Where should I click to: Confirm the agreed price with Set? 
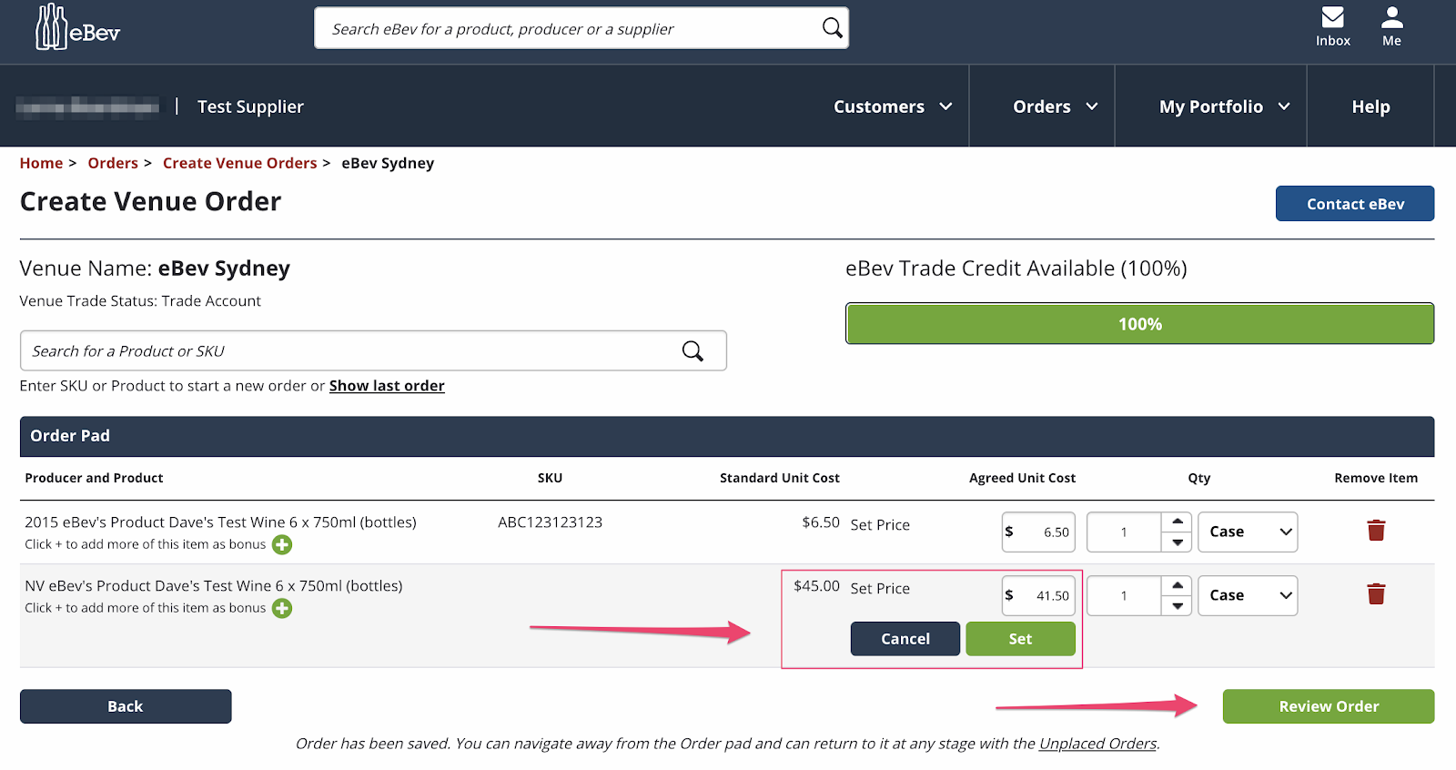tap(1020, 639)
